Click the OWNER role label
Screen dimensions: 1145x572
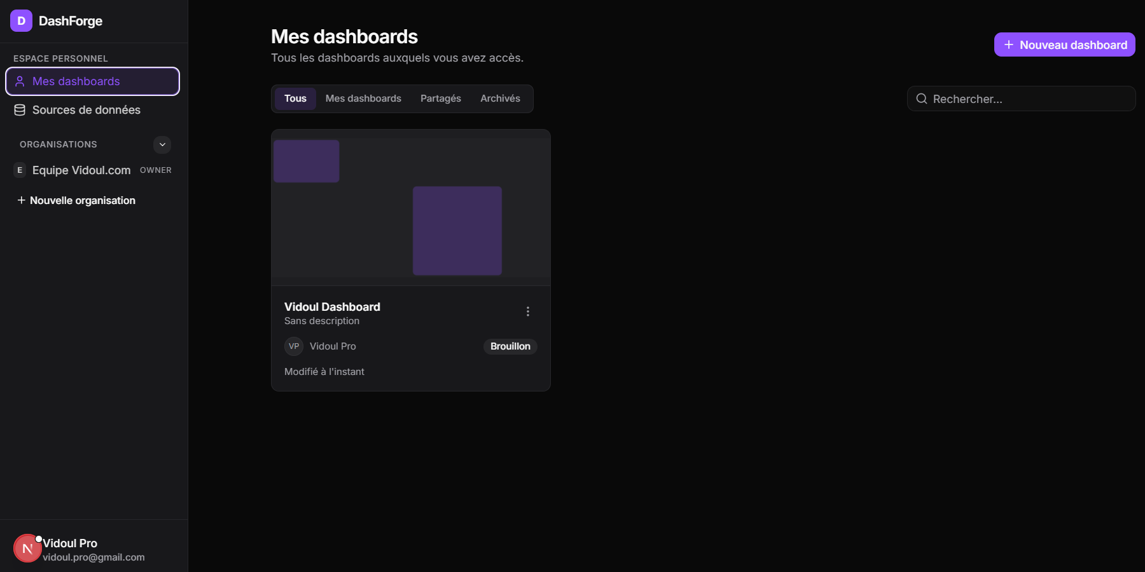(x=156, y=170)
